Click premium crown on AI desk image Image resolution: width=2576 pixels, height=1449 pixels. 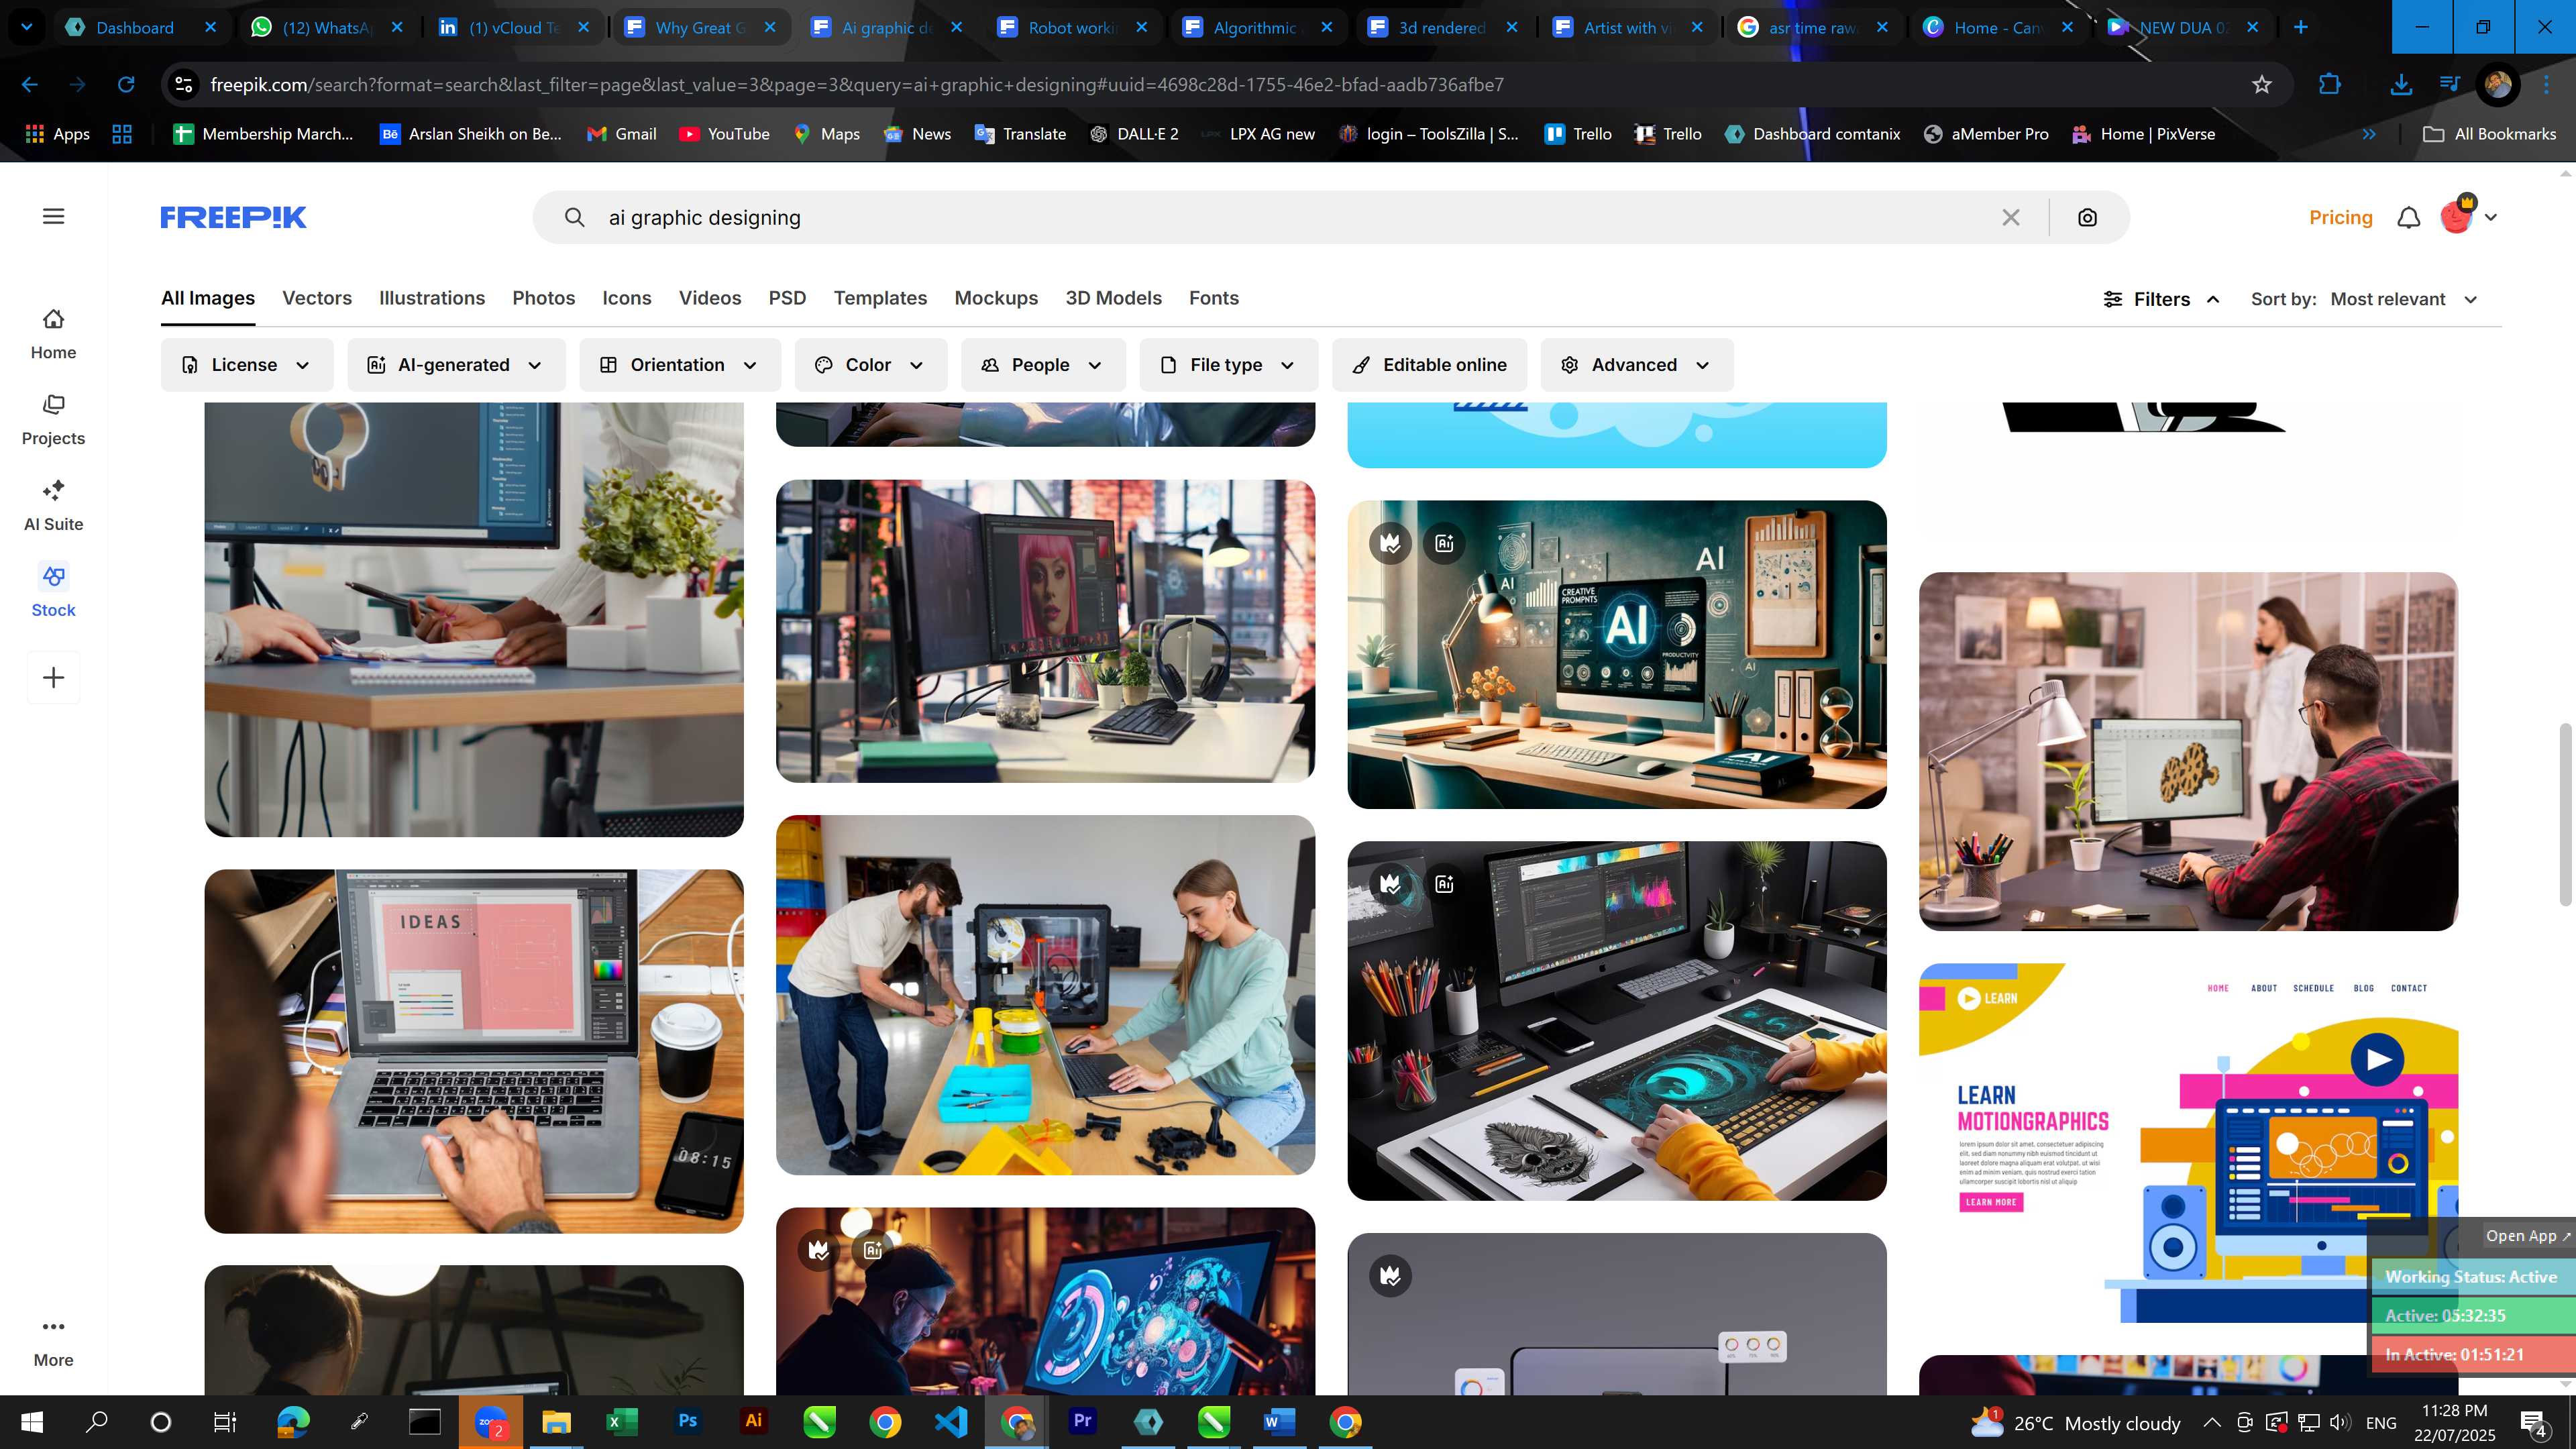[1390, 543]
